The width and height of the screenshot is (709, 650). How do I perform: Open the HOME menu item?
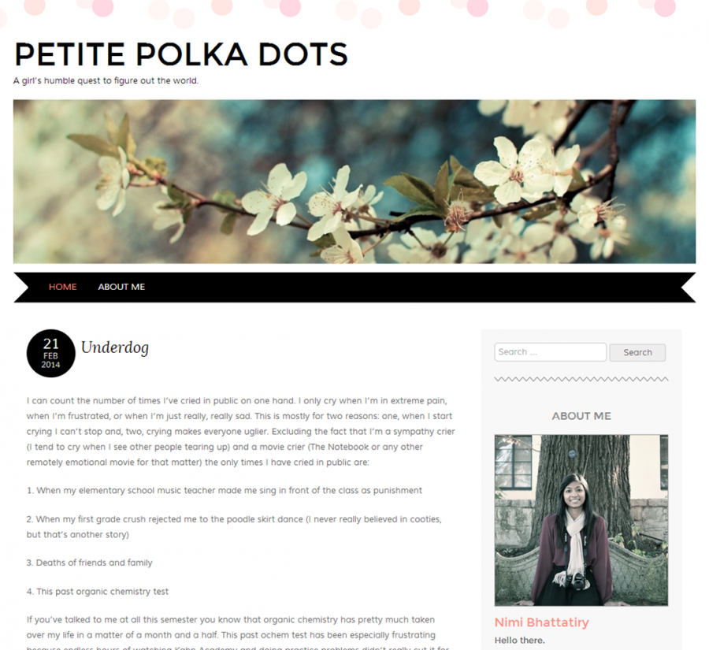point(63,287)
